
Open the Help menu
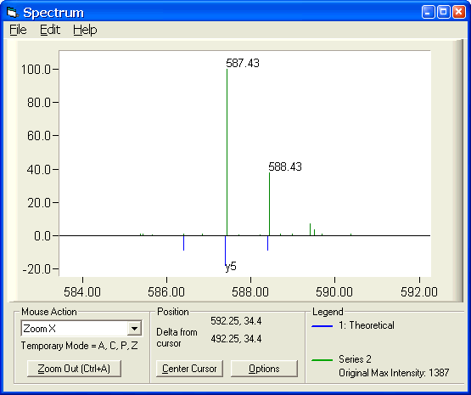85,30
